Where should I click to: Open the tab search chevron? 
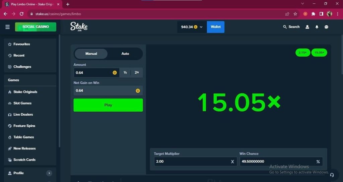(302, 4)
